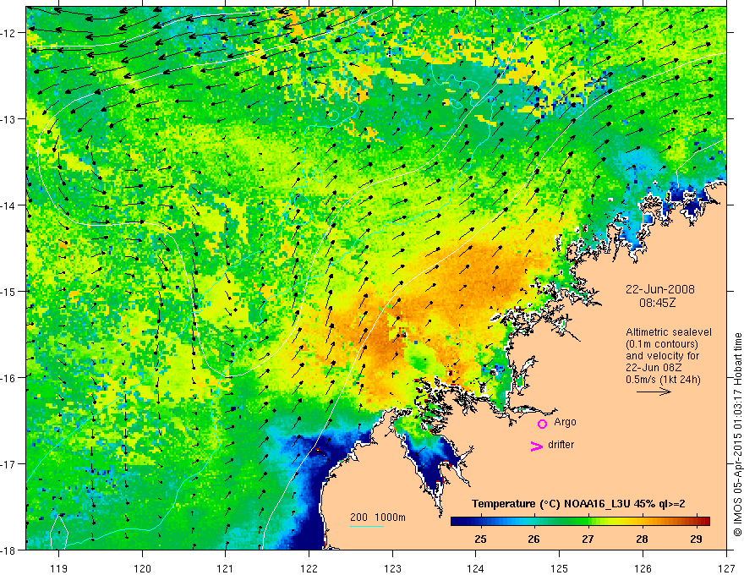Click latitude label -16 on left axis
Screen dimensions: 744x575
point(8,378)
